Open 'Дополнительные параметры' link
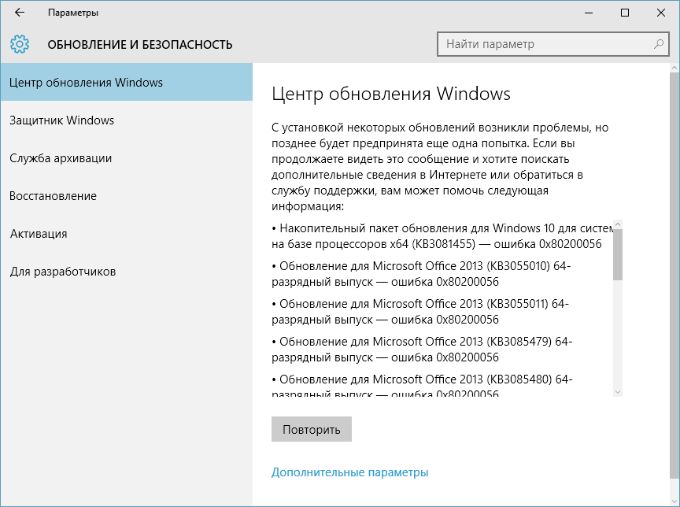 pos(349,472)
